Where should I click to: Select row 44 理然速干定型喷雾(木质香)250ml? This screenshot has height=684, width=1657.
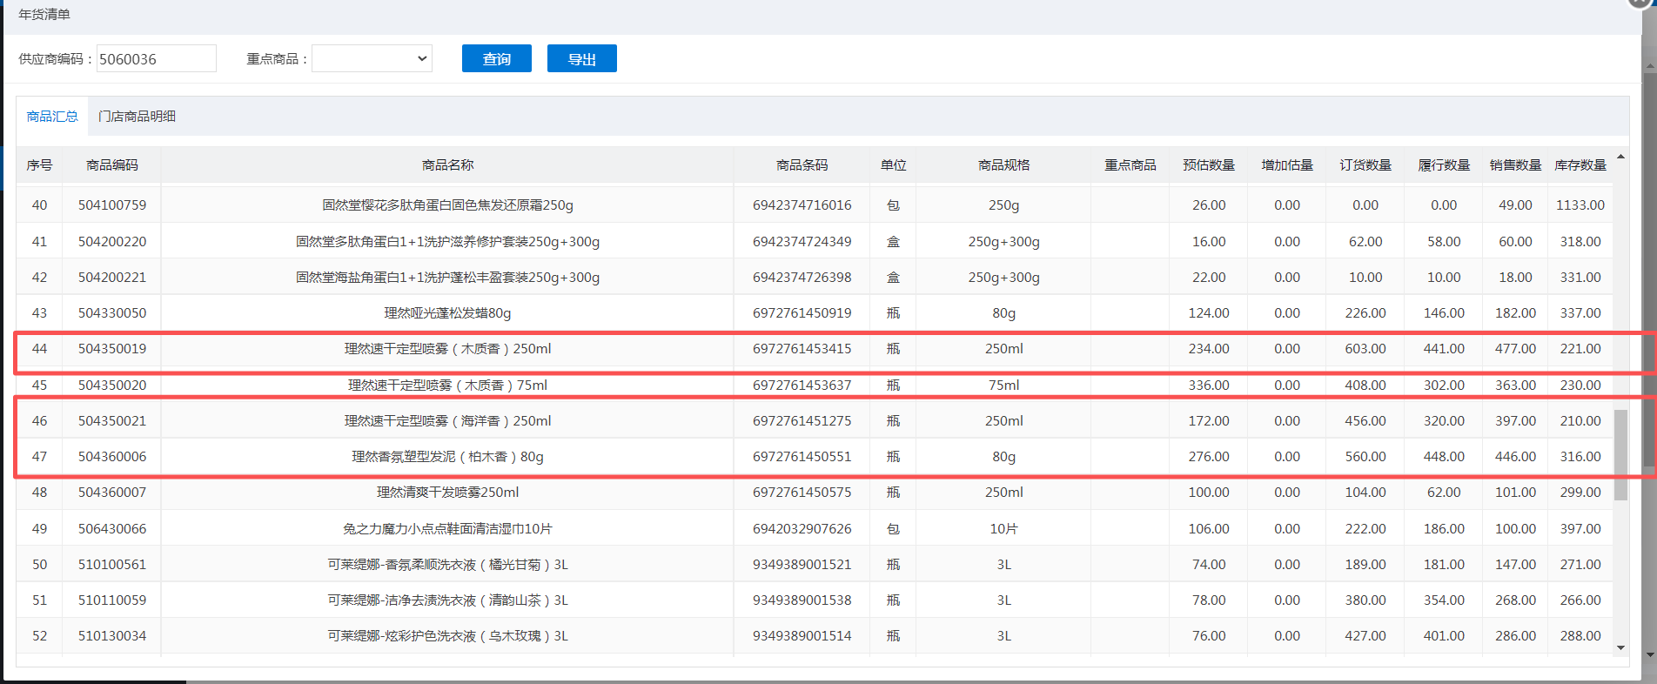447,349
